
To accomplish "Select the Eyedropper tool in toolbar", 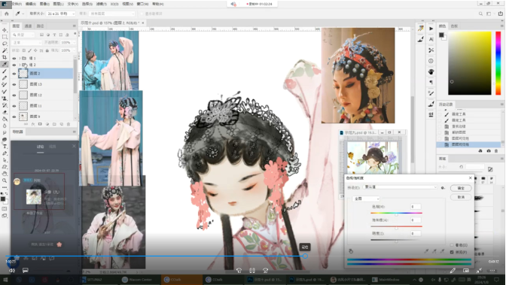I will click(5, 64).
